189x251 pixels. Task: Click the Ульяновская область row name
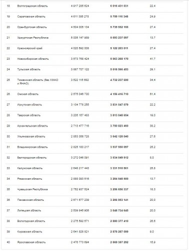point(31,137)
